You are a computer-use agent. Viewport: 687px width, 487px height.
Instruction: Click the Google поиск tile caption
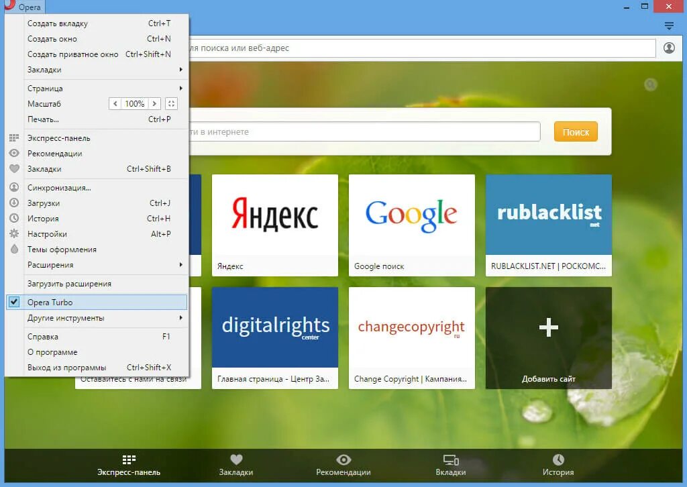(x=379, y=266)
